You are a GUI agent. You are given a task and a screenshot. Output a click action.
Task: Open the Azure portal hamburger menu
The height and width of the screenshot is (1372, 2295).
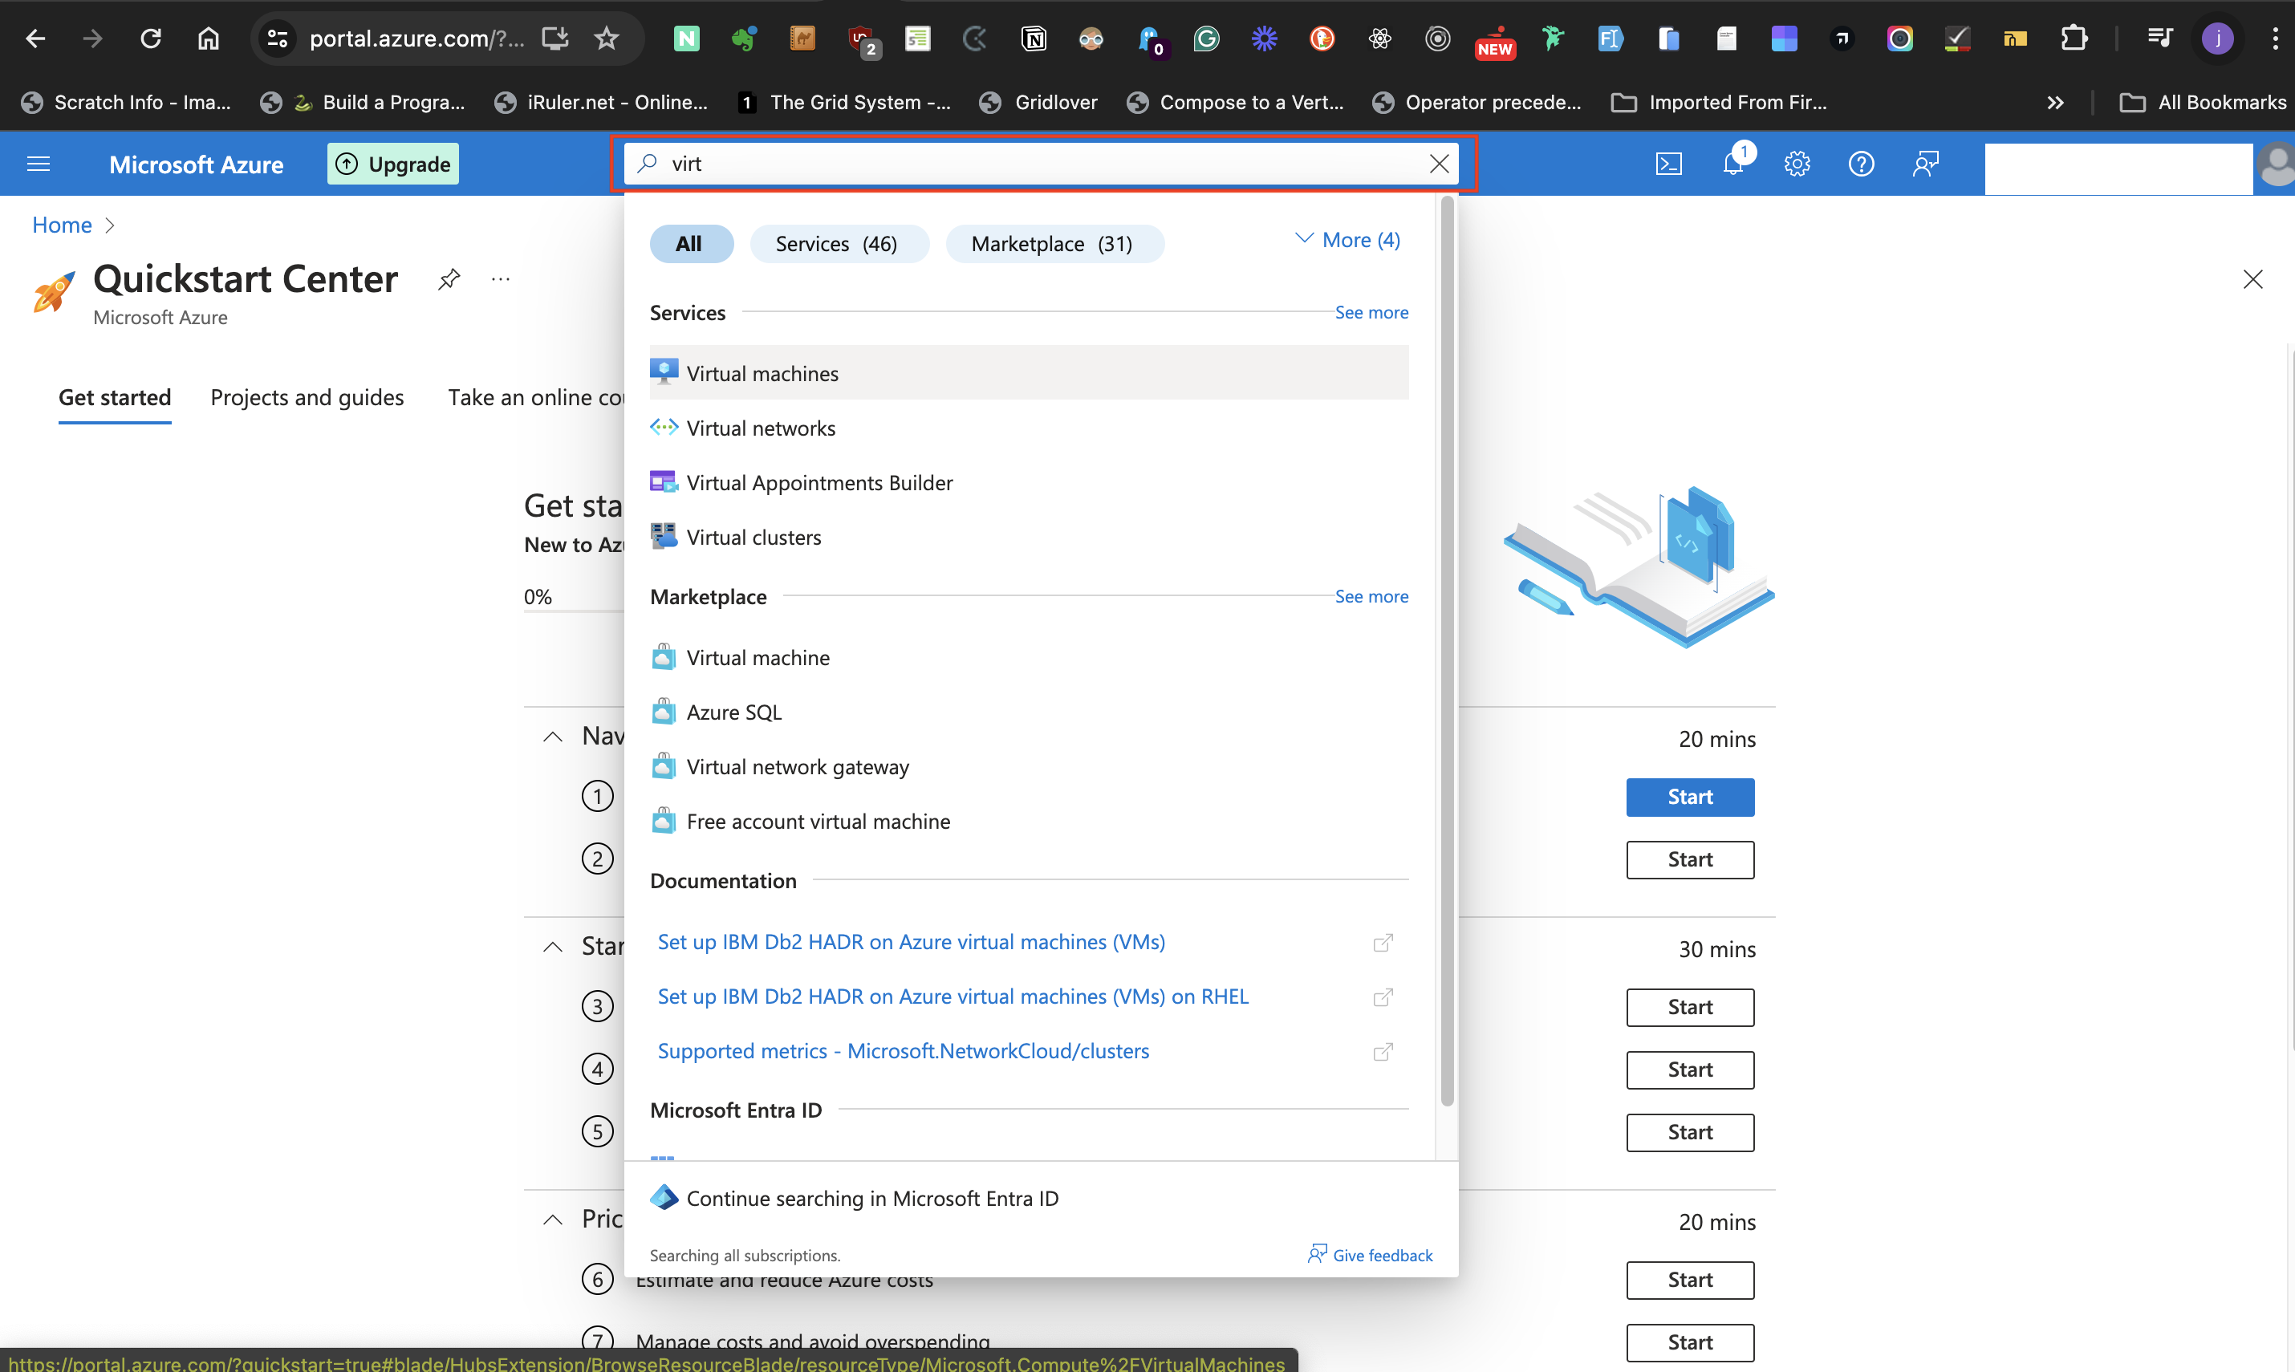coord(38,164)
